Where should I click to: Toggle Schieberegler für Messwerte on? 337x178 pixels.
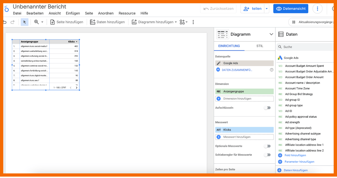[x=267, y=155]
